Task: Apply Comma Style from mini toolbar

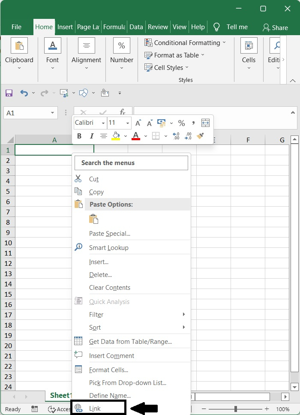Action: (x=193, y=123)
